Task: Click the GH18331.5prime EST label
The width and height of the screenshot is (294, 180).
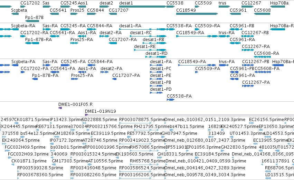Action: click(x=175, y=154)
